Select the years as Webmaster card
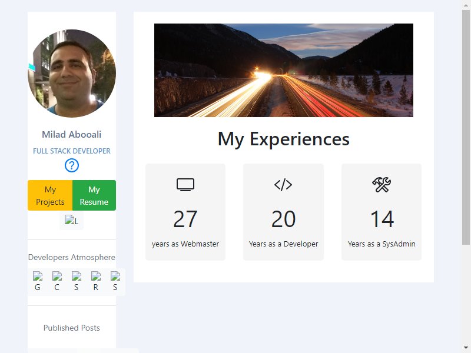Image resolution: width=471 pixels, height=353 pixels. click(x=185, y=212)
